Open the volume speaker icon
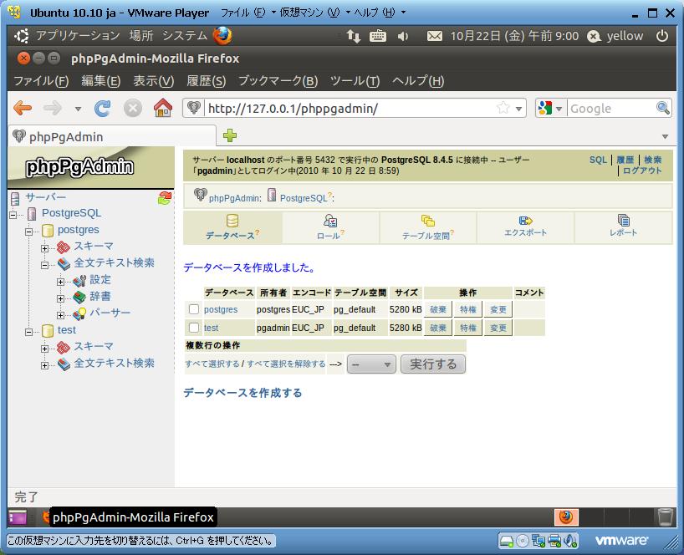 pyautogui.click(x=403, y=36)
